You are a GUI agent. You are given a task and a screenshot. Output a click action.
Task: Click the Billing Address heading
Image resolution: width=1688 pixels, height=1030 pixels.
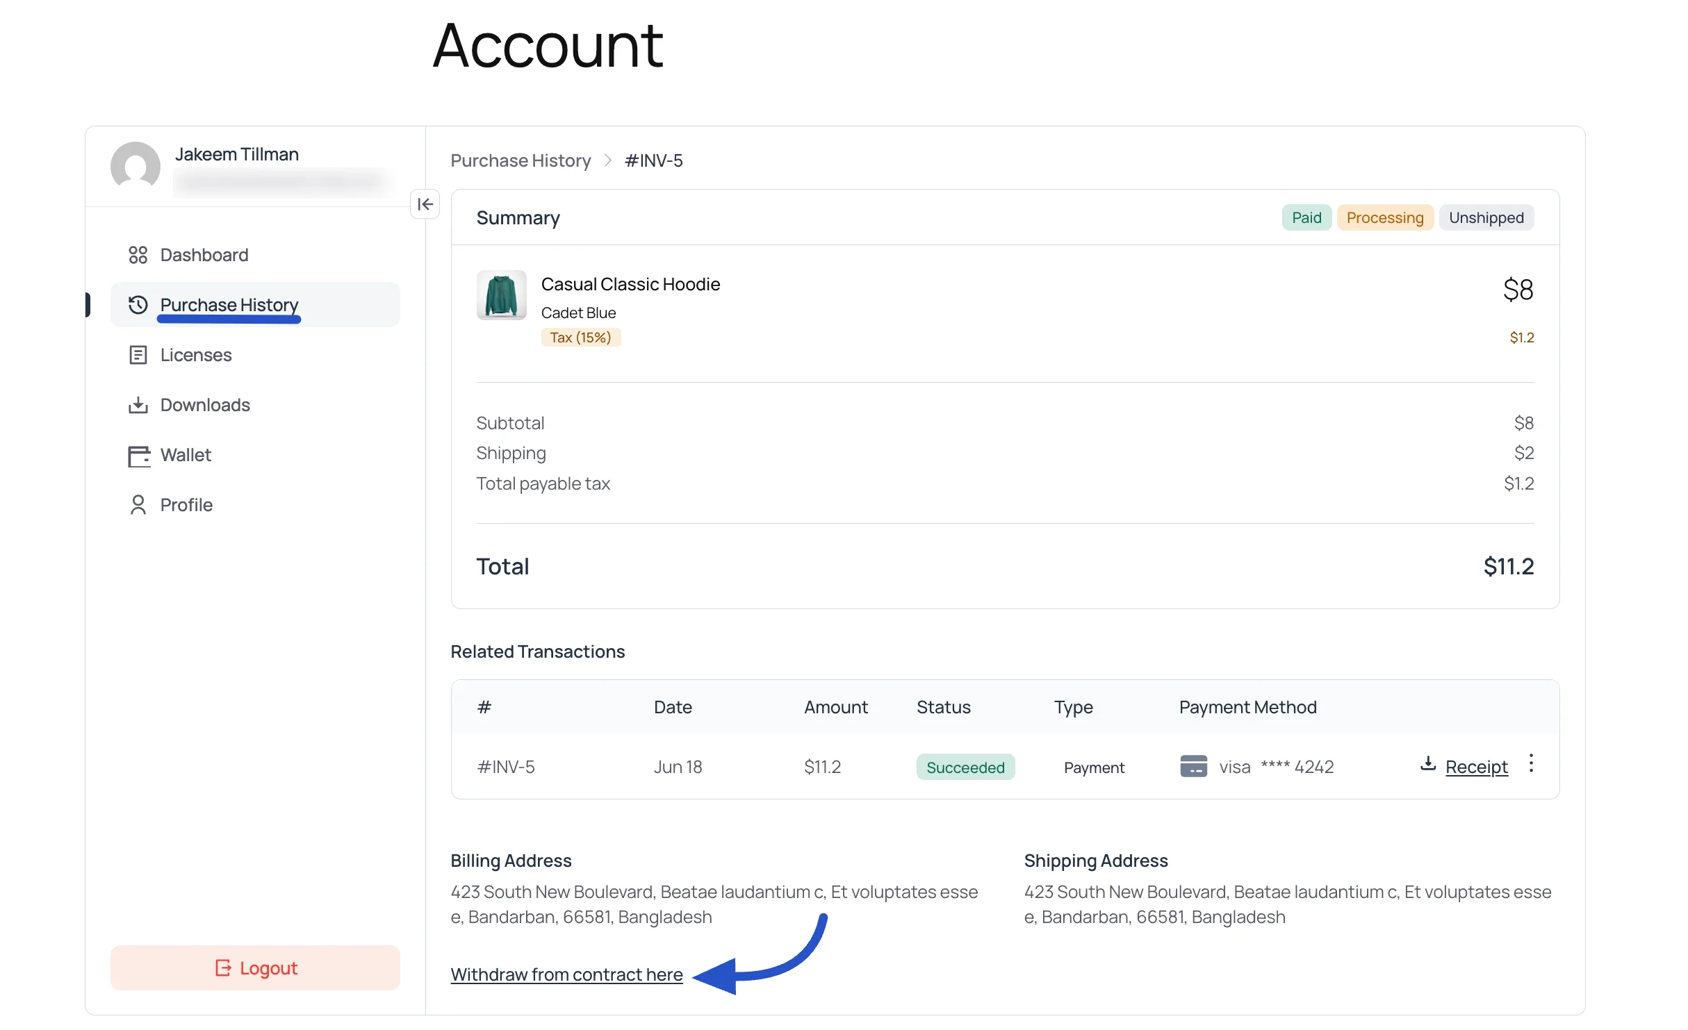tap(511, 861)
